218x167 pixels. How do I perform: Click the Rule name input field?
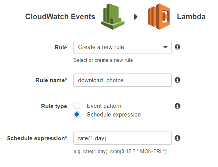coord(123,80)
